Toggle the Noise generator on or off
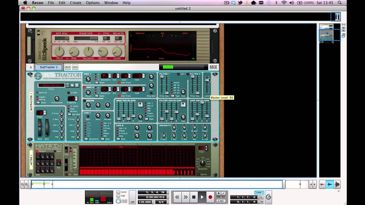This screenshot has height=205, width=365. (x=84, y=101)
